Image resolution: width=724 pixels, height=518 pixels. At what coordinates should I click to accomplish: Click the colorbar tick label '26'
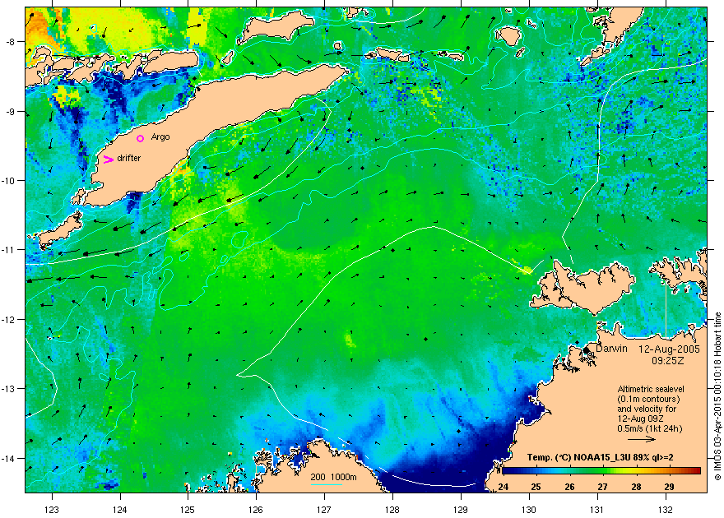coord(569,487)
